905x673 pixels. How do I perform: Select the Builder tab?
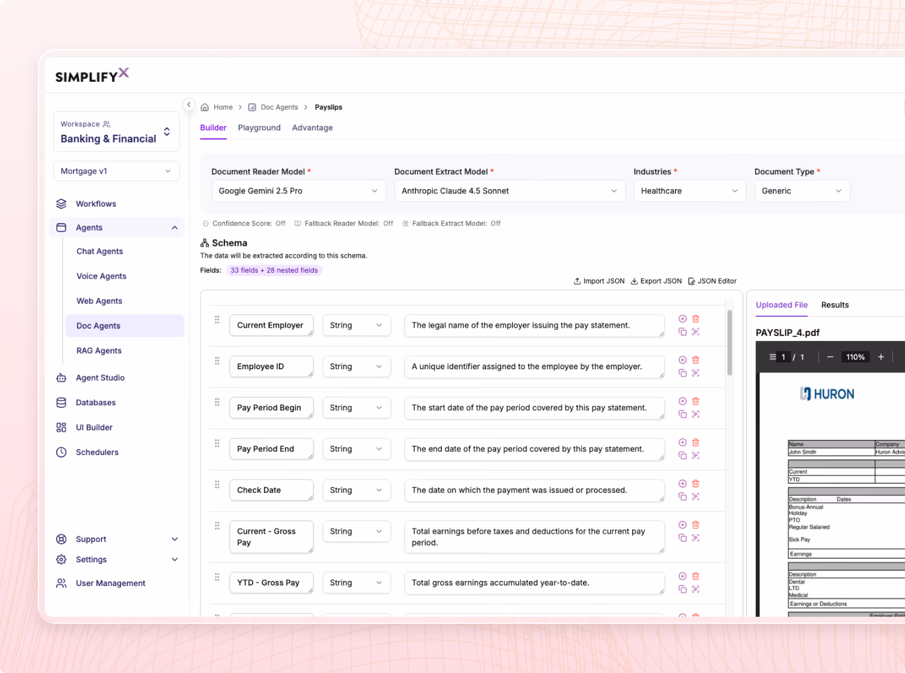click(x=213, y=128)
